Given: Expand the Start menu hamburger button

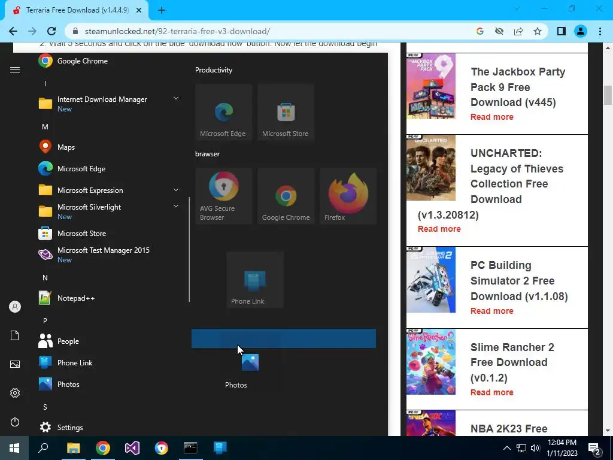Looking at the screenshot, I should (15, 70).
